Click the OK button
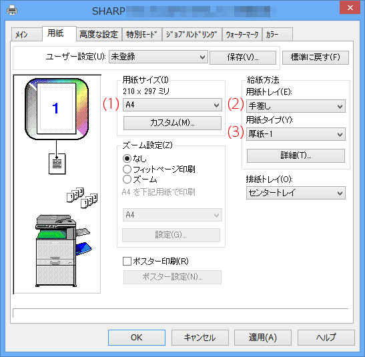Viewport: 365px width, 357px height. coord(137,338)
